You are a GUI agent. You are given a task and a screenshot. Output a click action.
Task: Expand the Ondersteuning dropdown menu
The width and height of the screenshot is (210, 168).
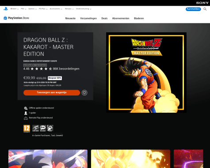pos(84,9)
